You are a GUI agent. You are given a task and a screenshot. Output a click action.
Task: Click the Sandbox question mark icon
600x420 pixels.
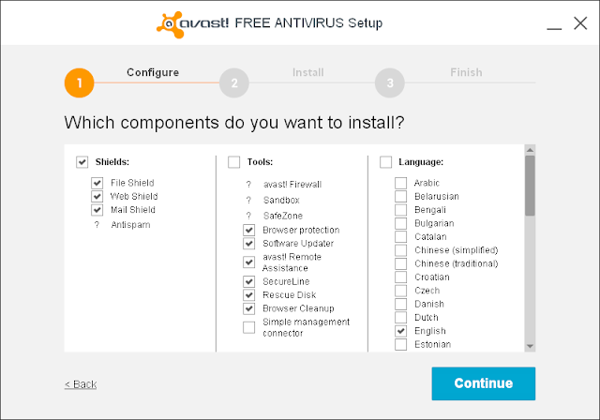click(248, 200)
